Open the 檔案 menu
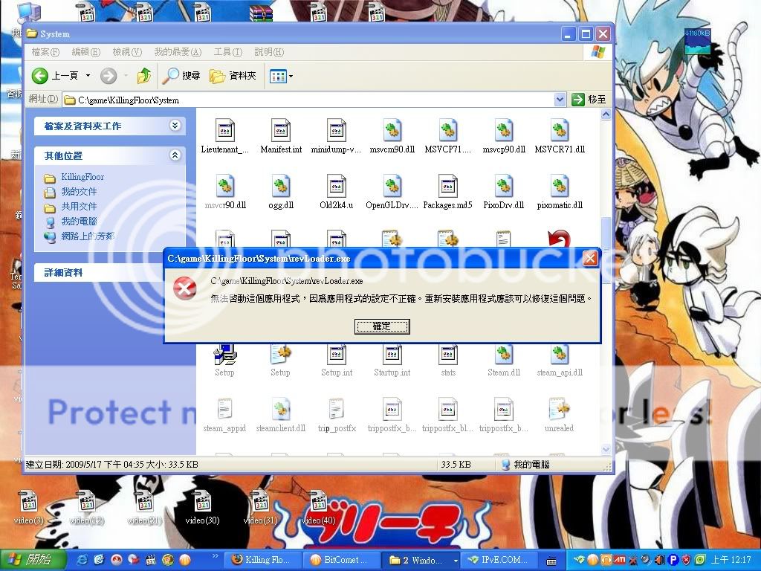 click(x=45, y=52)
